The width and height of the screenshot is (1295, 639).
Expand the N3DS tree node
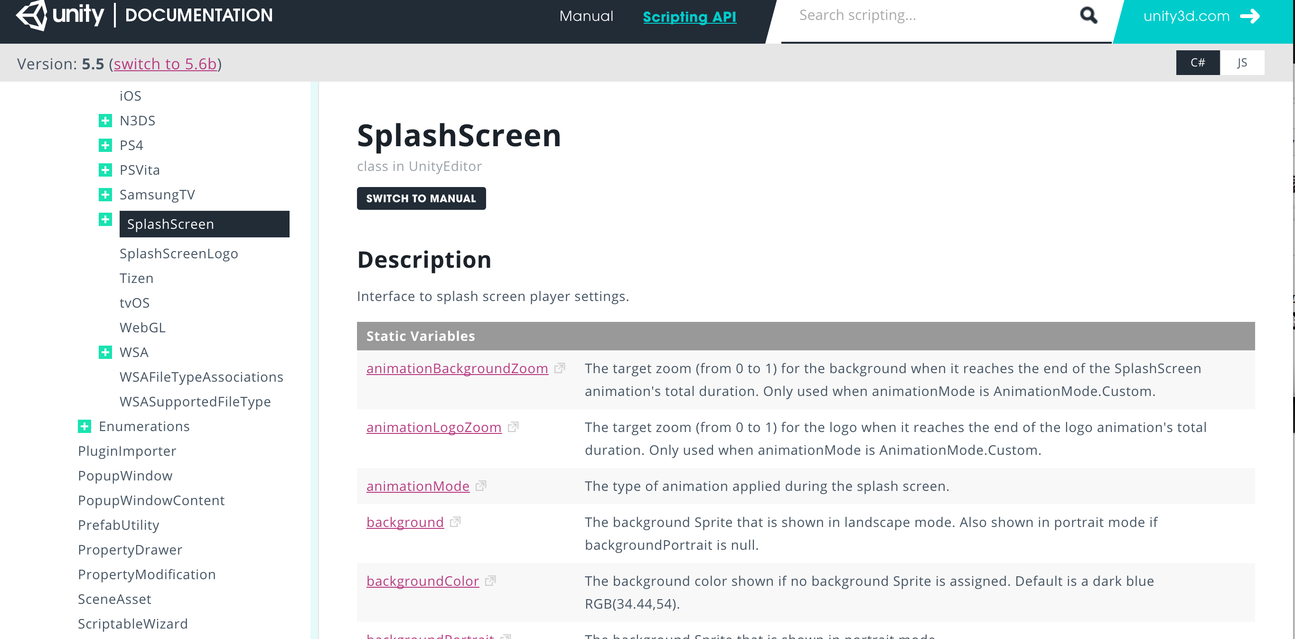point(105,121)
